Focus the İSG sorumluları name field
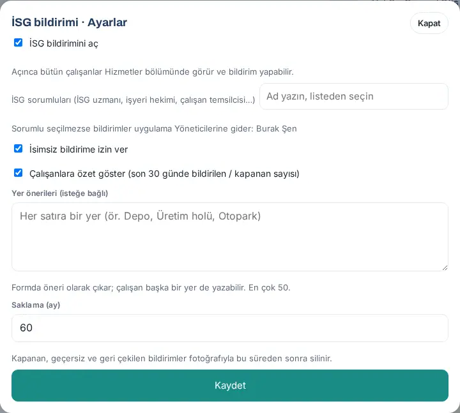The image size is (460, 413). tap(354, 96)
